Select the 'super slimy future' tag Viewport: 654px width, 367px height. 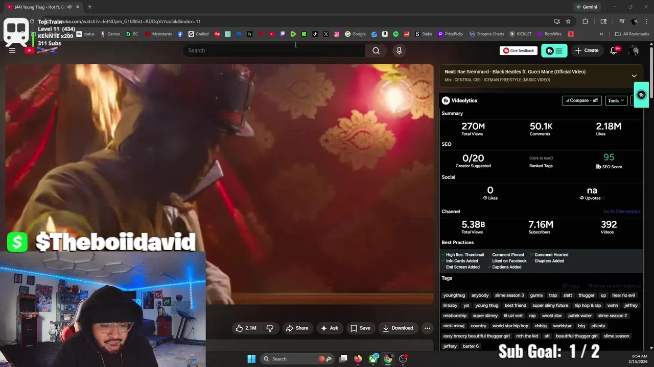click(550, 305)
